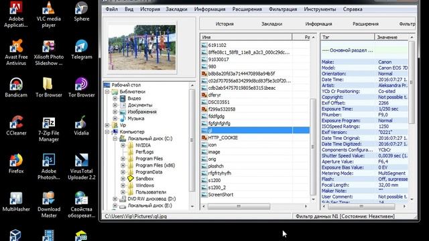Open the Sphere desktop icon
Image resolution: width=429 pixels, height=241 pixels.
[82, 11]
